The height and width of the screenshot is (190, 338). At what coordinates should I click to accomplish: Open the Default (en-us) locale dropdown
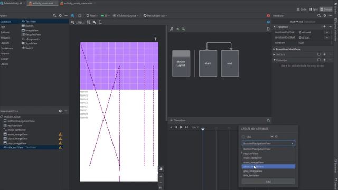[x=155, y=16]
